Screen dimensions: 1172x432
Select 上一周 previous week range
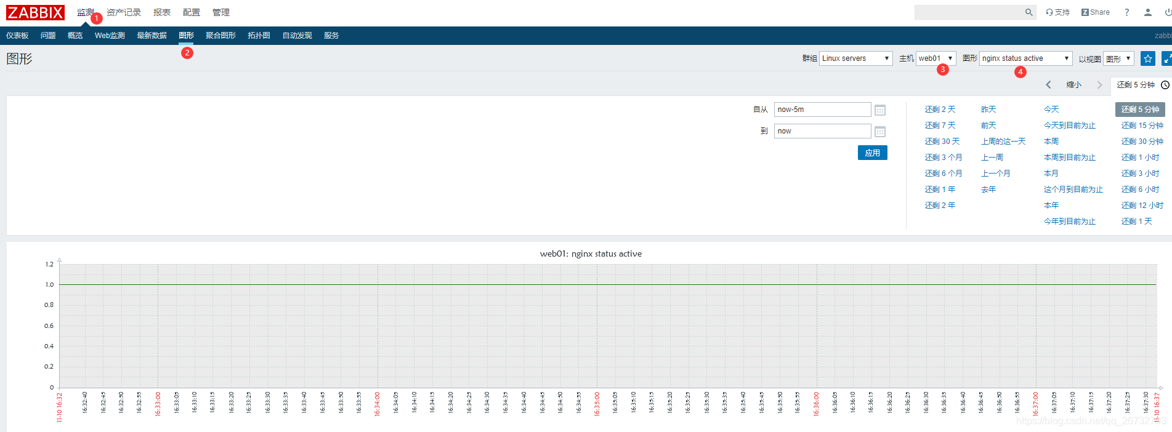(992, 158)
